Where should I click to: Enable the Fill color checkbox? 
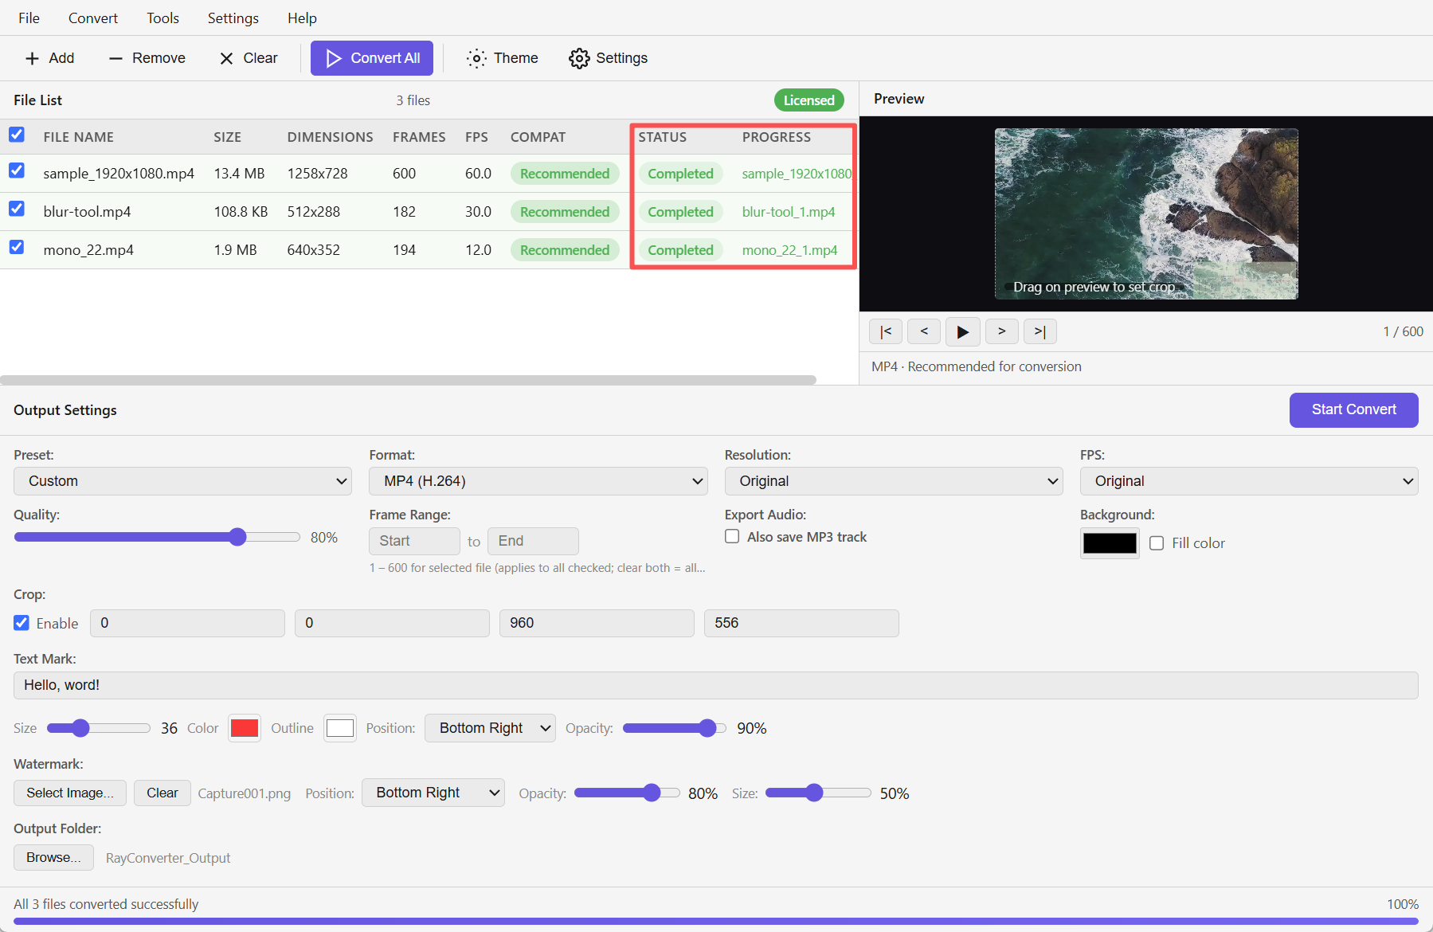pos(1157,542)
